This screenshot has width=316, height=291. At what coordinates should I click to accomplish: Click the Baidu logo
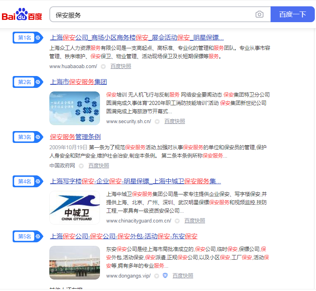tap(22, 14)
